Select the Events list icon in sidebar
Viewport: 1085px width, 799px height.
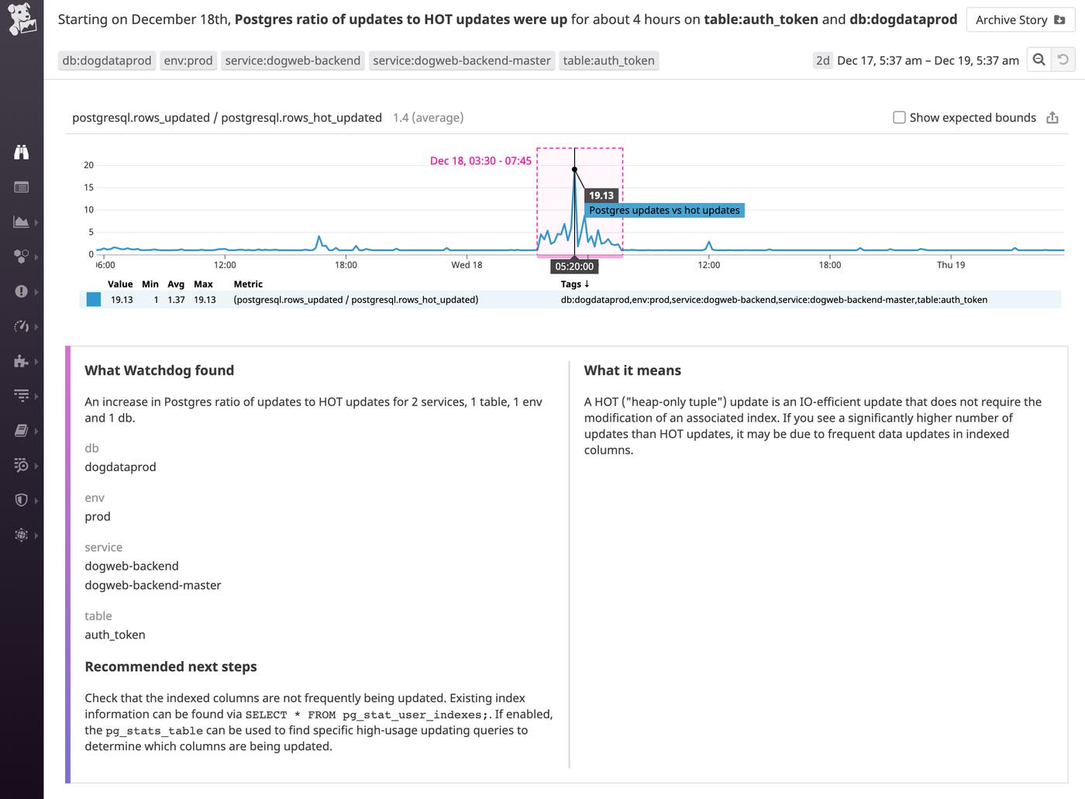click(x=22, y=187)
